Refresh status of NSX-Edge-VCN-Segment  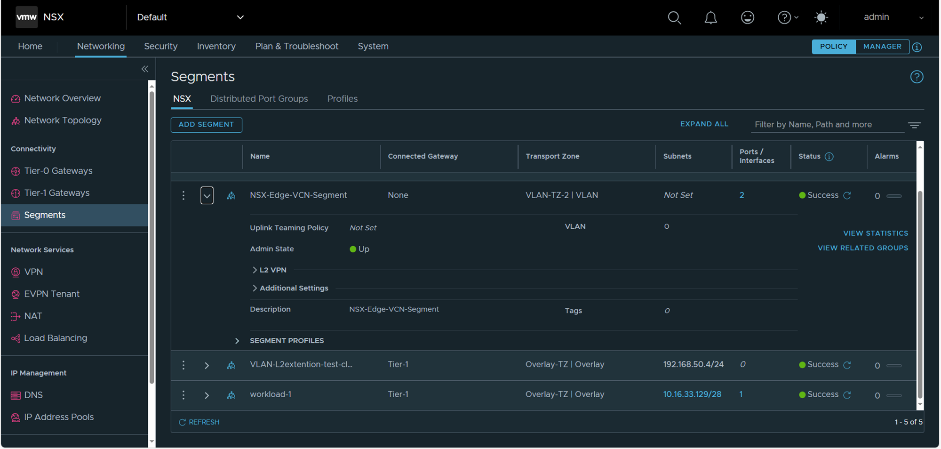tap(847, 195)
